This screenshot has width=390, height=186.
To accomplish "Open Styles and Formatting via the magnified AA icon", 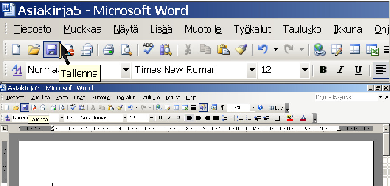I will pyautogui.click(x=17, y=70).
